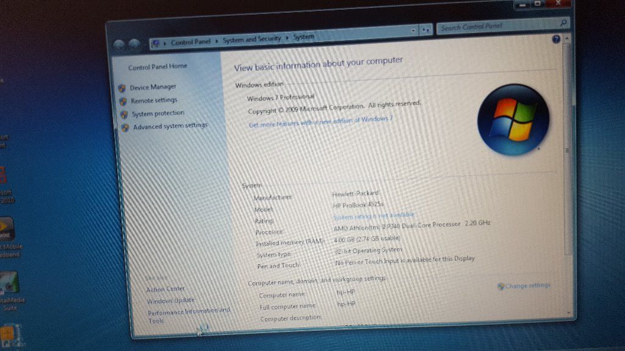Open System protection settings
625x351 pixels.
[157, 113]
